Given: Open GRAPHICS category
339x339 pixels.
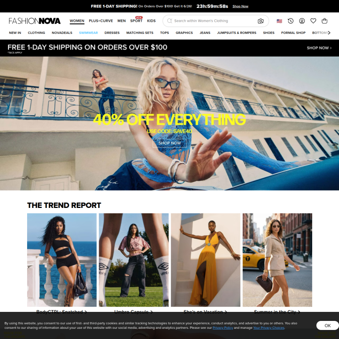Looking at the screenshot, I should coord(184,33).
